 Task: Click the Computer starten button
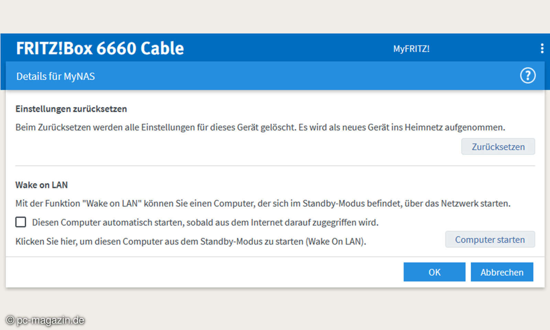pyautogui.click(x=490, y=240)
